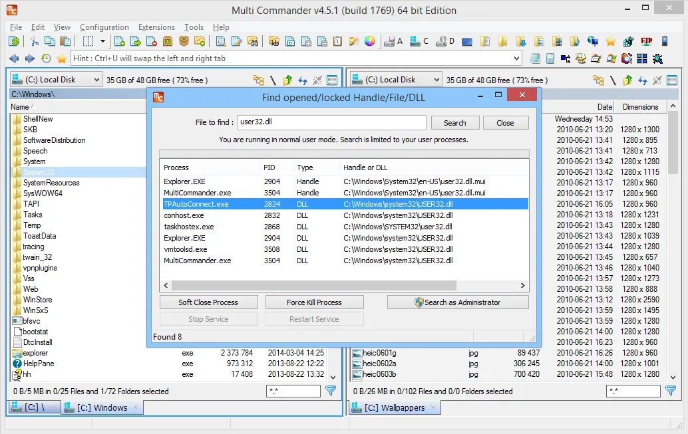Switch to the [C:] Windows tab
The width and height of the screenshot is (688, 434).
tap(102, 407)
